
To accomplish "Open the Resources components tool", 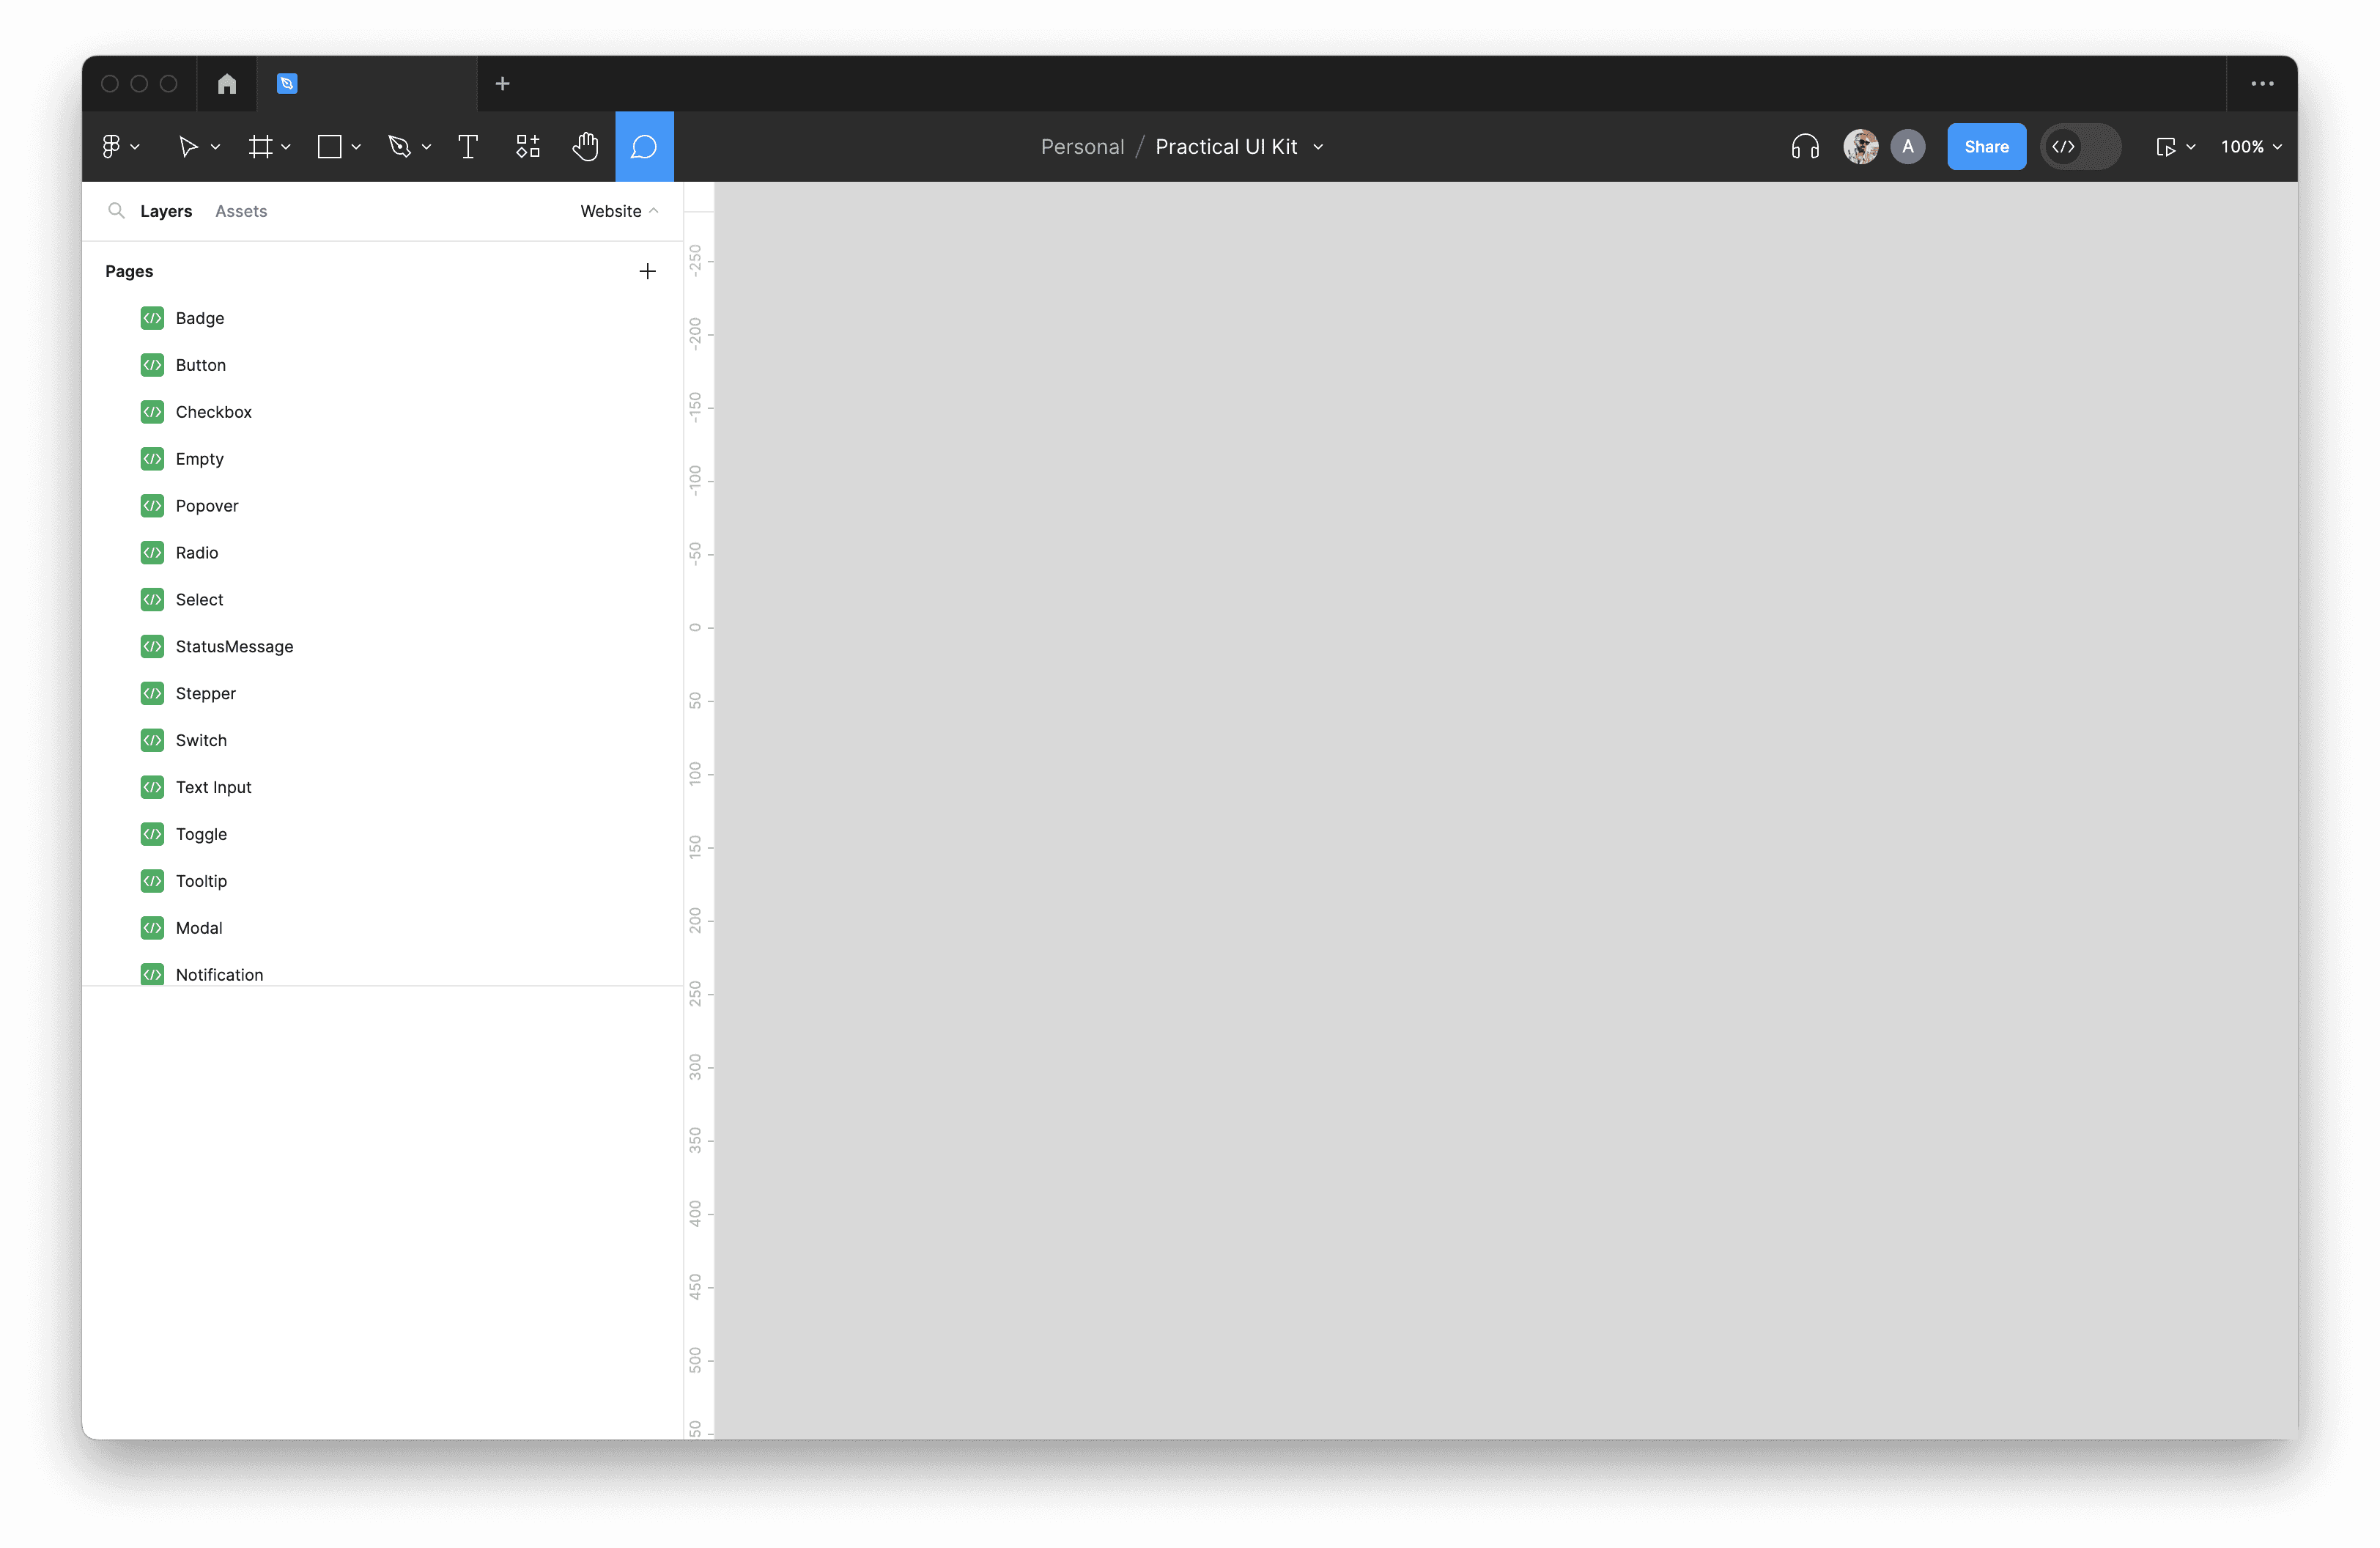I will click(527, 147).
